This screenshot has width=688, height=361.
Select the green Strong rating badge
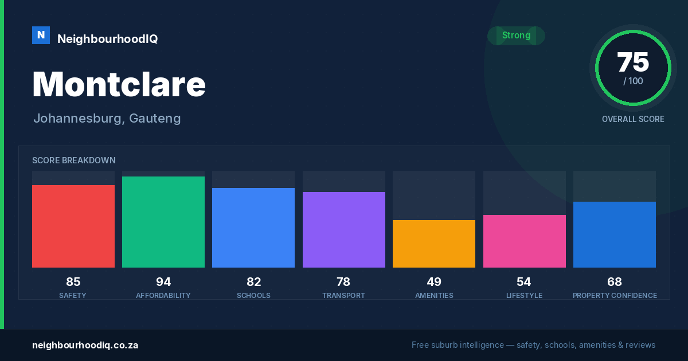point(516,36)
